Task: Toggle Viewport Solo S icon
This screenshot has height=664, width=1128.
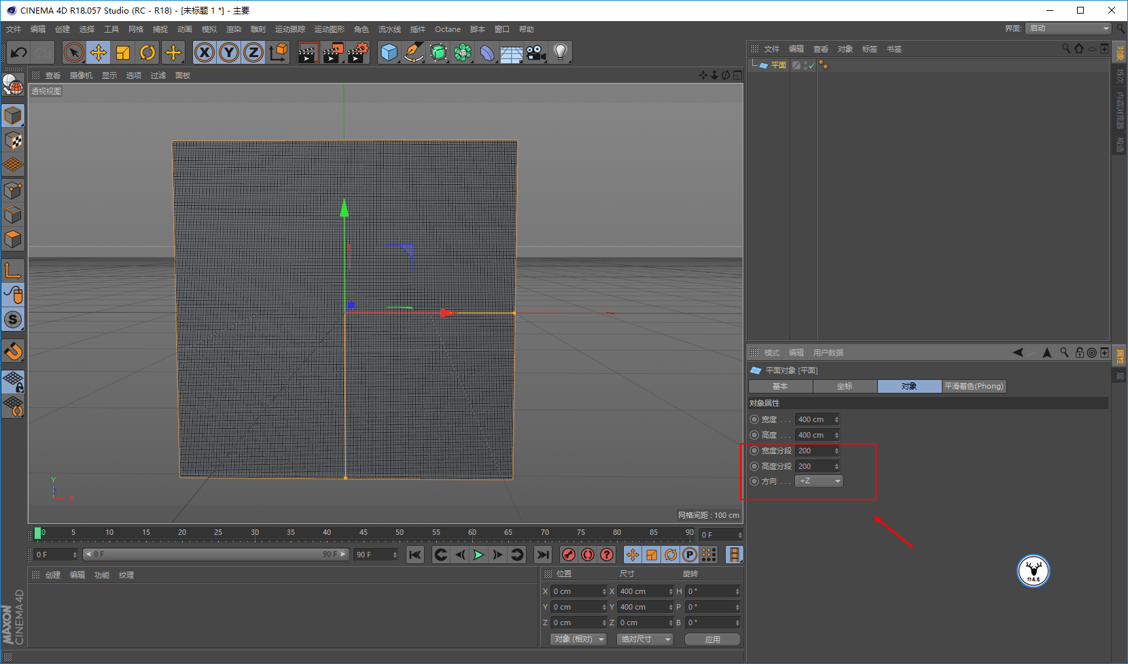Action: pyautogui.click(x=13, y=319)
